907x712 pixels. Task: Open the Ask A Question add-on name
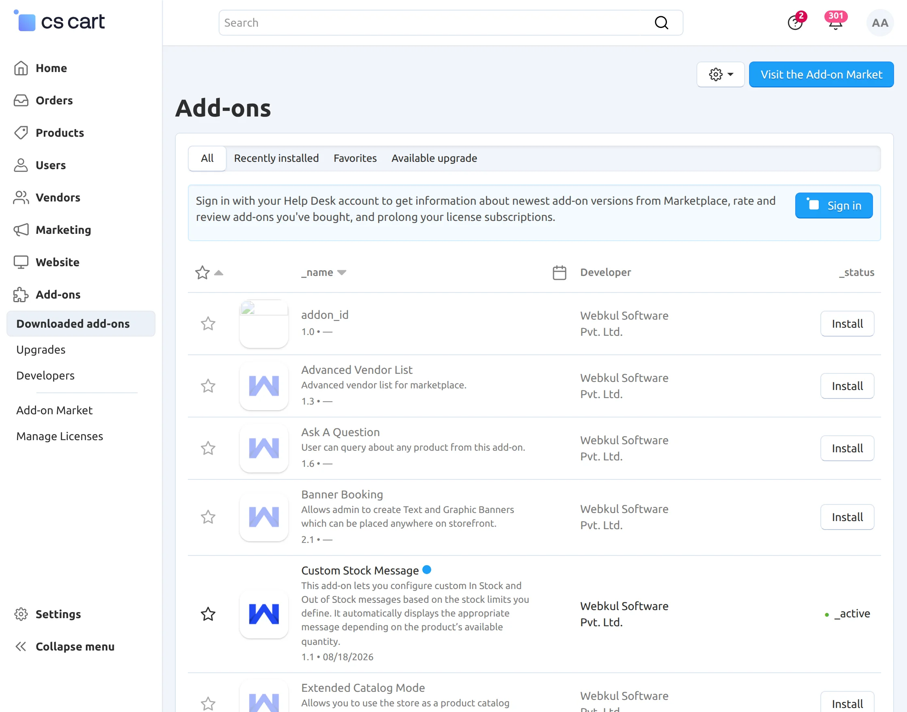pos(341,432)
